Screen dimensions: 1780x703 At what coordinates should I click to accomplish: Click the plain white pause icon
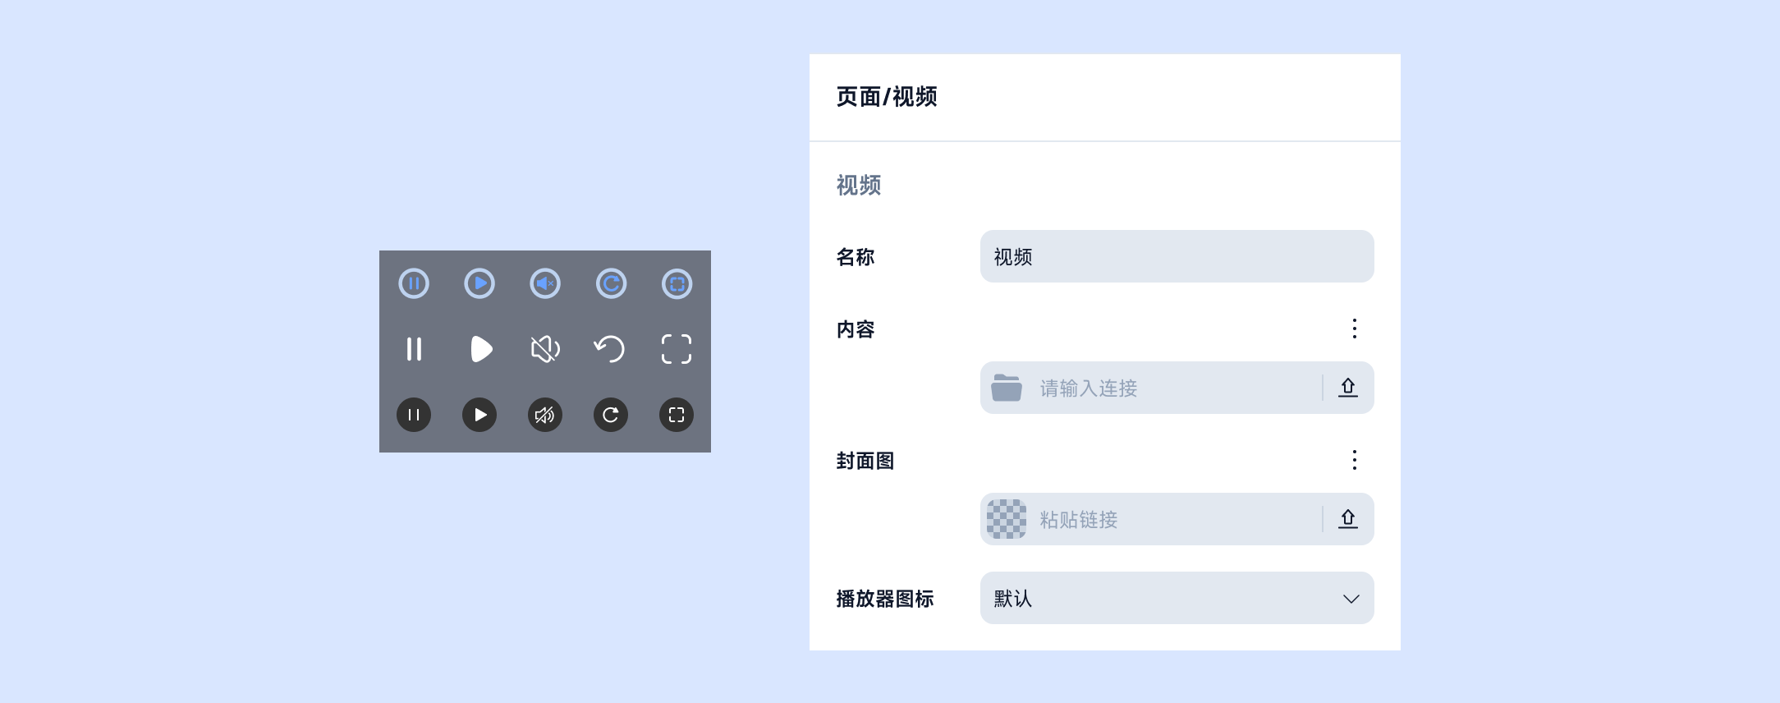coord(414,349)
